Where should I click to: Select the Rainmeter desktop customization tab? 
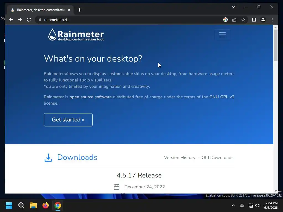[x=40, y=10]
